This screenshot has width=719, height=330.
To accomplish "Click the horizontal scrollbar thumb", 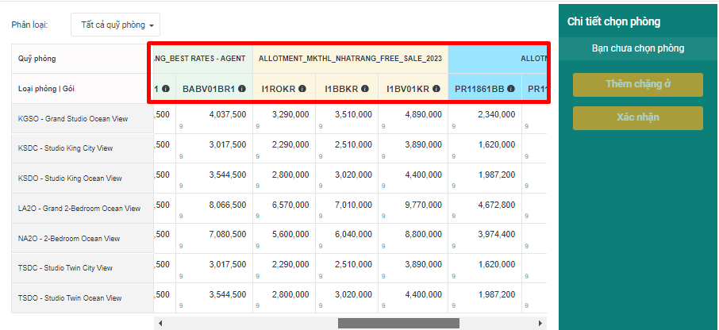I will [398, 324].
